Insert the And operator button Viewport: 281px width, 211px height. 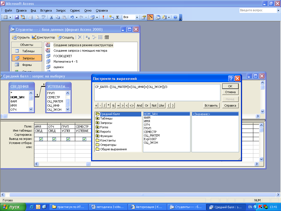click(x=139, y=105)
